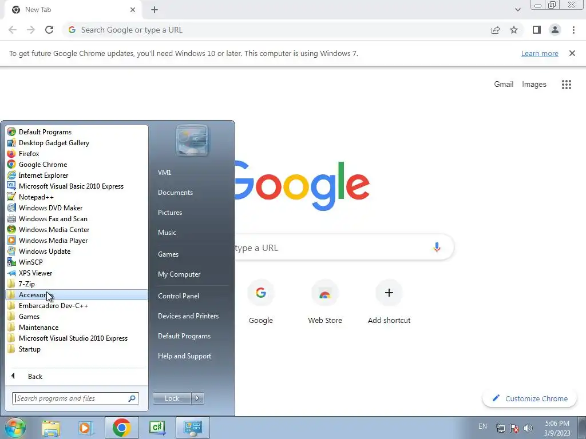Viewport: 586px width, 439px height.
Task: Expand the Accessories folder
Action: [77, 294]
